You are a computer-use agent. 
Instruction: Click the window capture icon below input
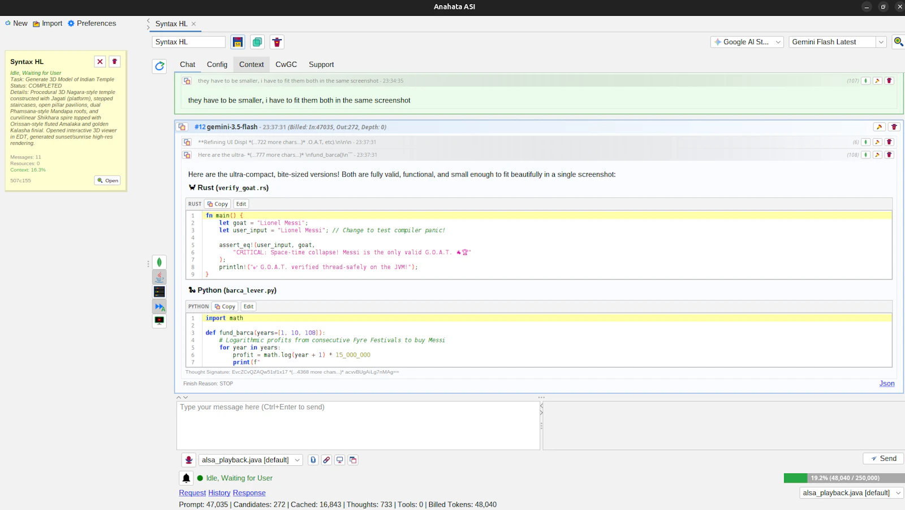tap(353, 460)
